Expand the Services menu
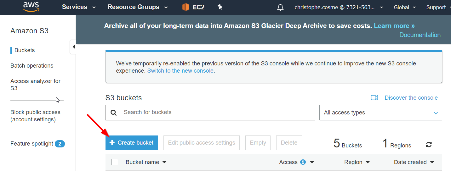The height and width of the screenshot is (171, 451). click(79, 7)
